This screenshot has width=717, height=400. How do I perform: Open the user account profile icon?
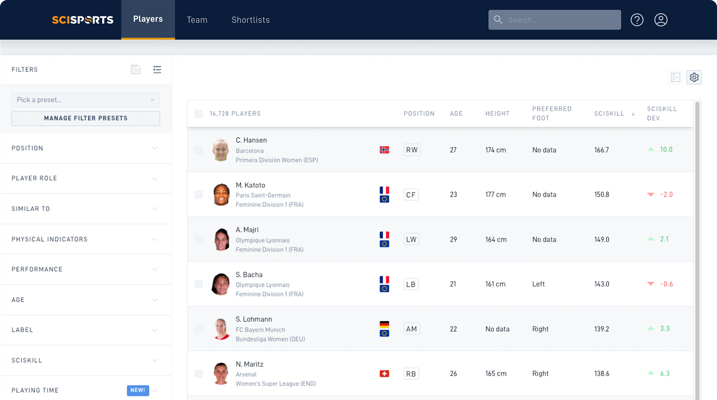point(661,20)
